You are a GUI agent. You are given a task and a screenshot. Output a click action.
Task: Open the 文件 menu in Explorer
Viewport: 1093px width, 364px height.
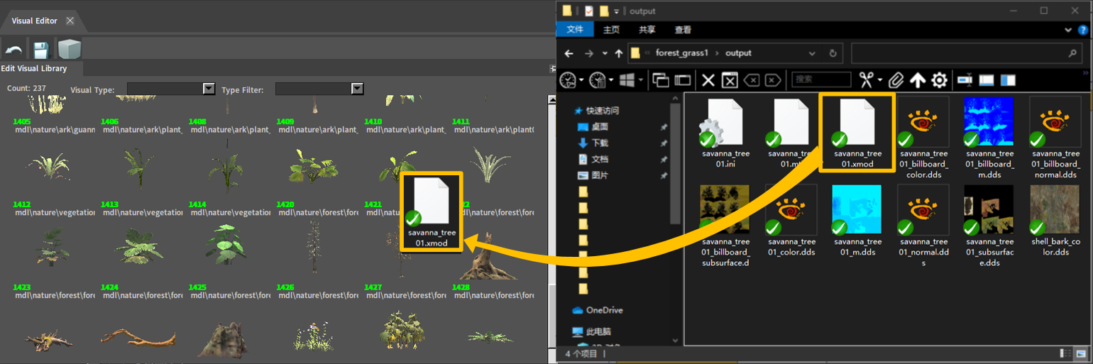point(575,30)
